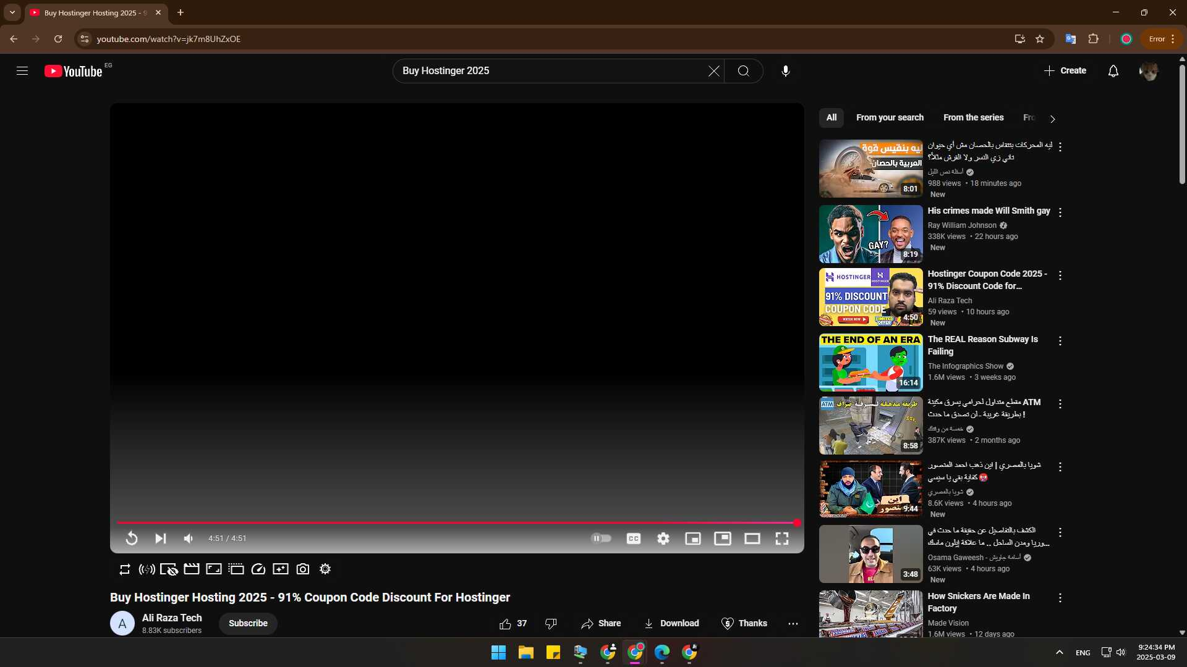Open the Windows Start menu

[498, 652]
